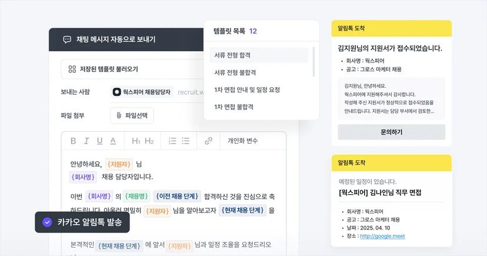Apply Heading 1 style
The width and height of the screenshot is (487, 256).
click(136, 141)
